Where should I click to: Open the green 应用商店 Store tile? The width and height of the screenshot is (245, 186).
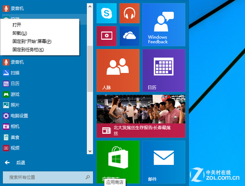click(118, 162)
